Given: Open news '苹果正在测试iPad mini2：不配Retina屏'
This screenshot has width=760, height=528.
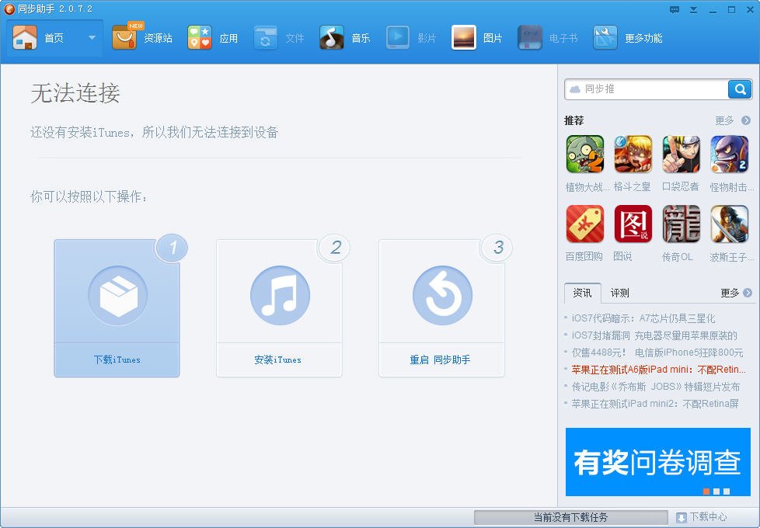Looking at the screenshot, I should (x=655, y=404).
